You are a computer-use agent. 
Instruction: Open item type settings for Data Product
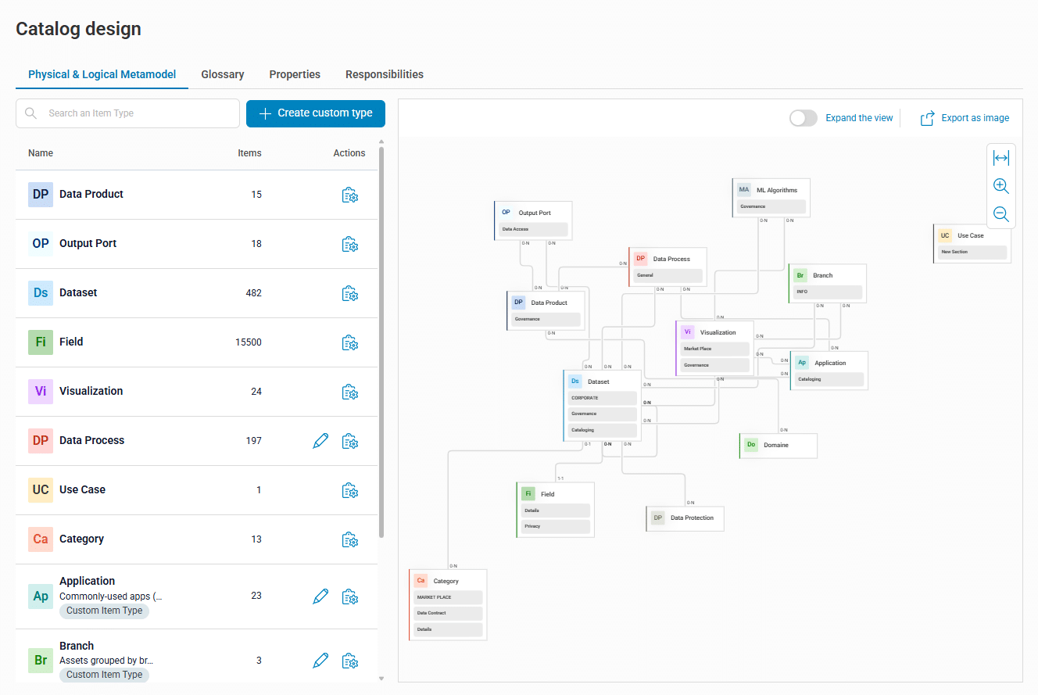click(350, 195)
